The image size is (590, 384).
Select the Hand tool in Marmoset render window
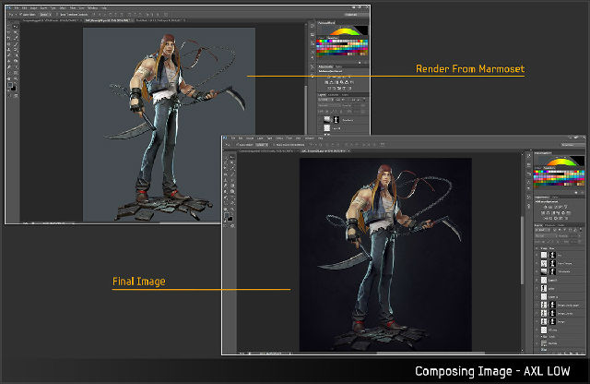tap(8, 78)
